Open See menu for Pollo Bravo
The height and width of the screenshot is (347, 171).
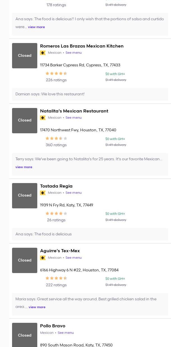[x=66, y=333]
